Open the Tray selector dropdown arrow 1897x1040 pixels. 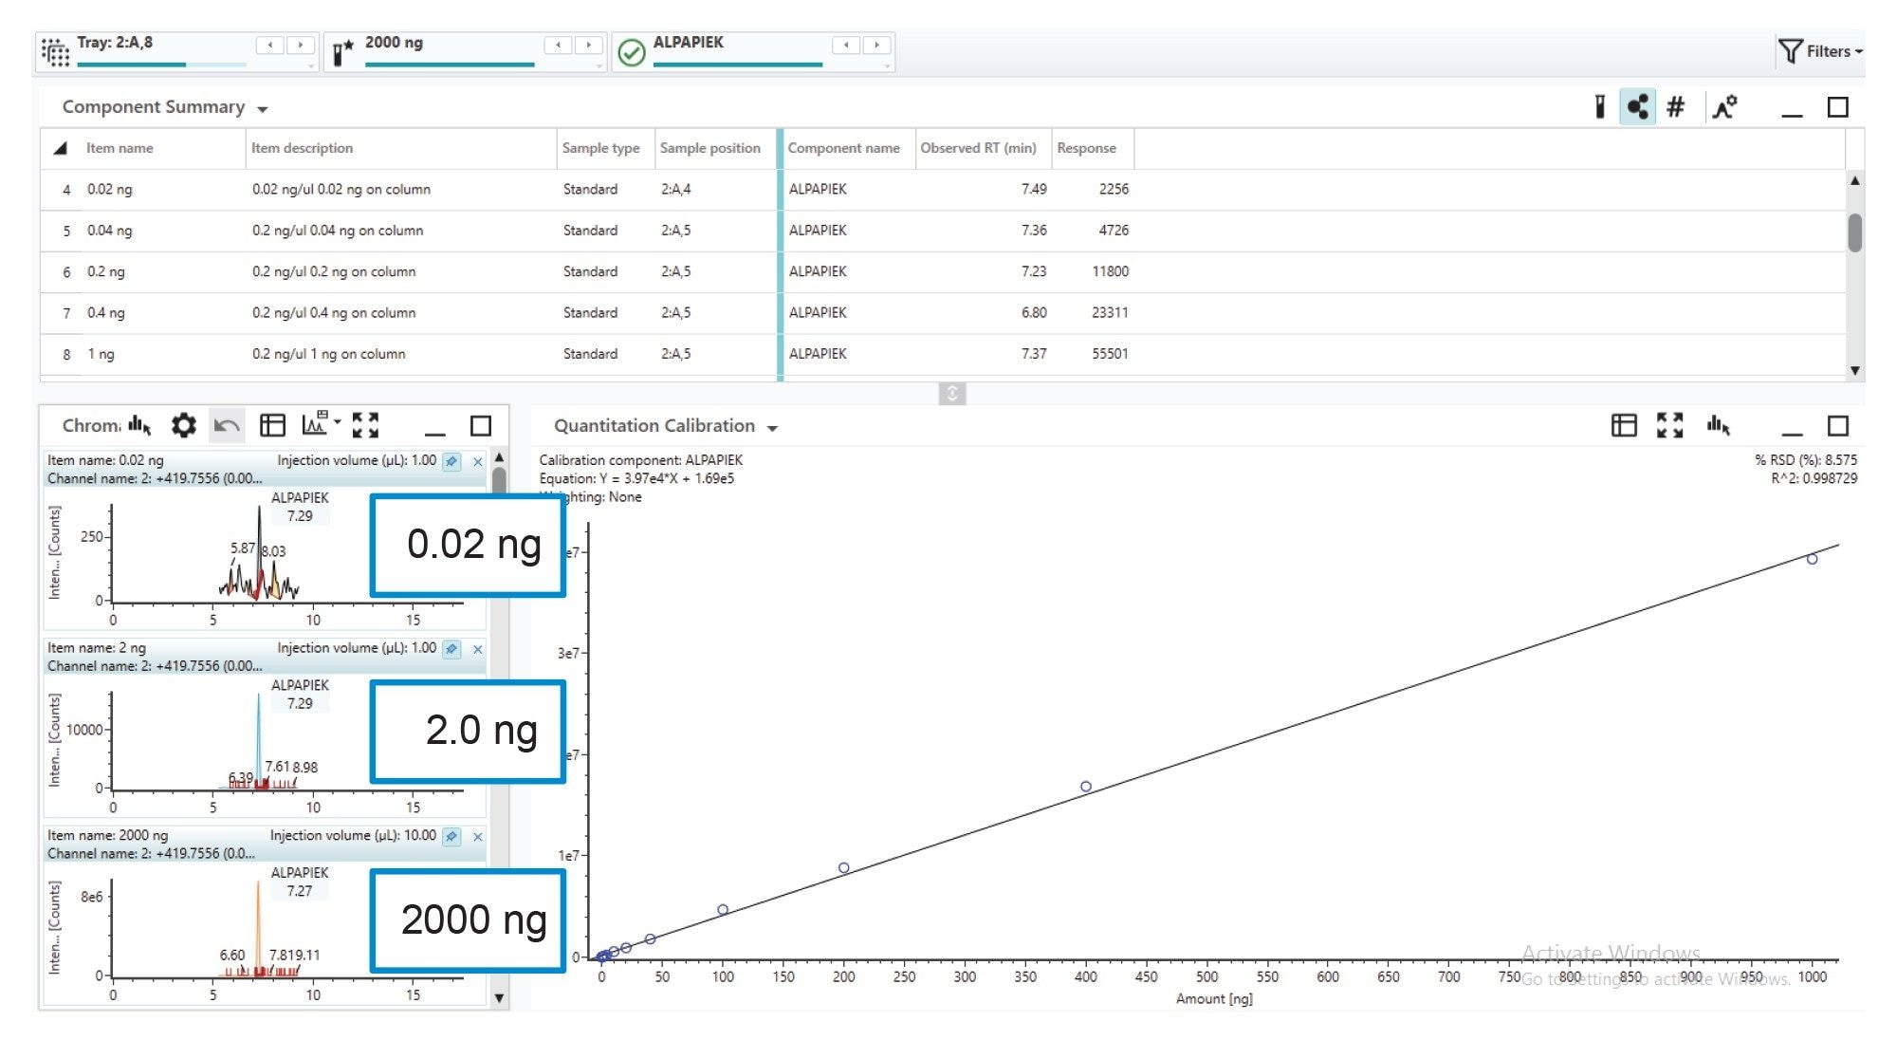[311, 66]
